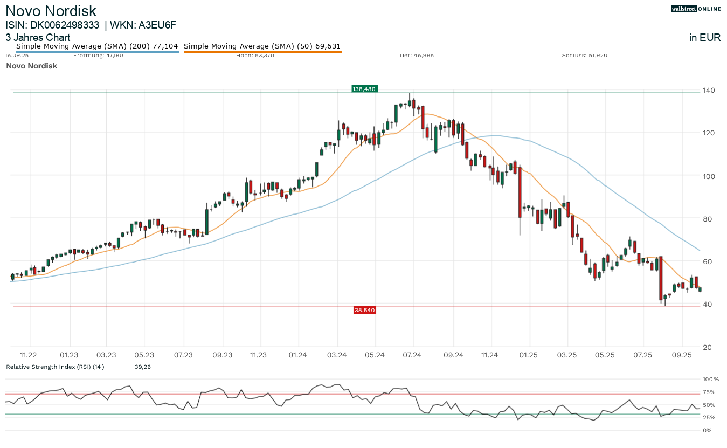Click the 07.24 date on the x-axis

click(413, 355)
